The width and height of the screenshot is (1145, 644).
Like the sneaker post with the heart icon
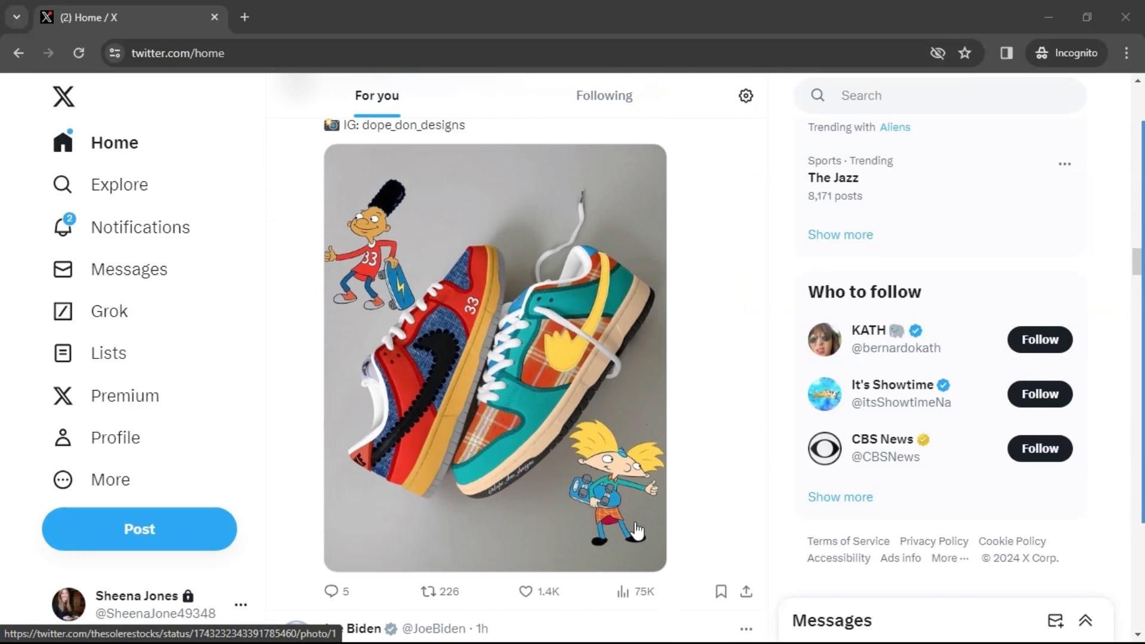[x=525, y=591]
